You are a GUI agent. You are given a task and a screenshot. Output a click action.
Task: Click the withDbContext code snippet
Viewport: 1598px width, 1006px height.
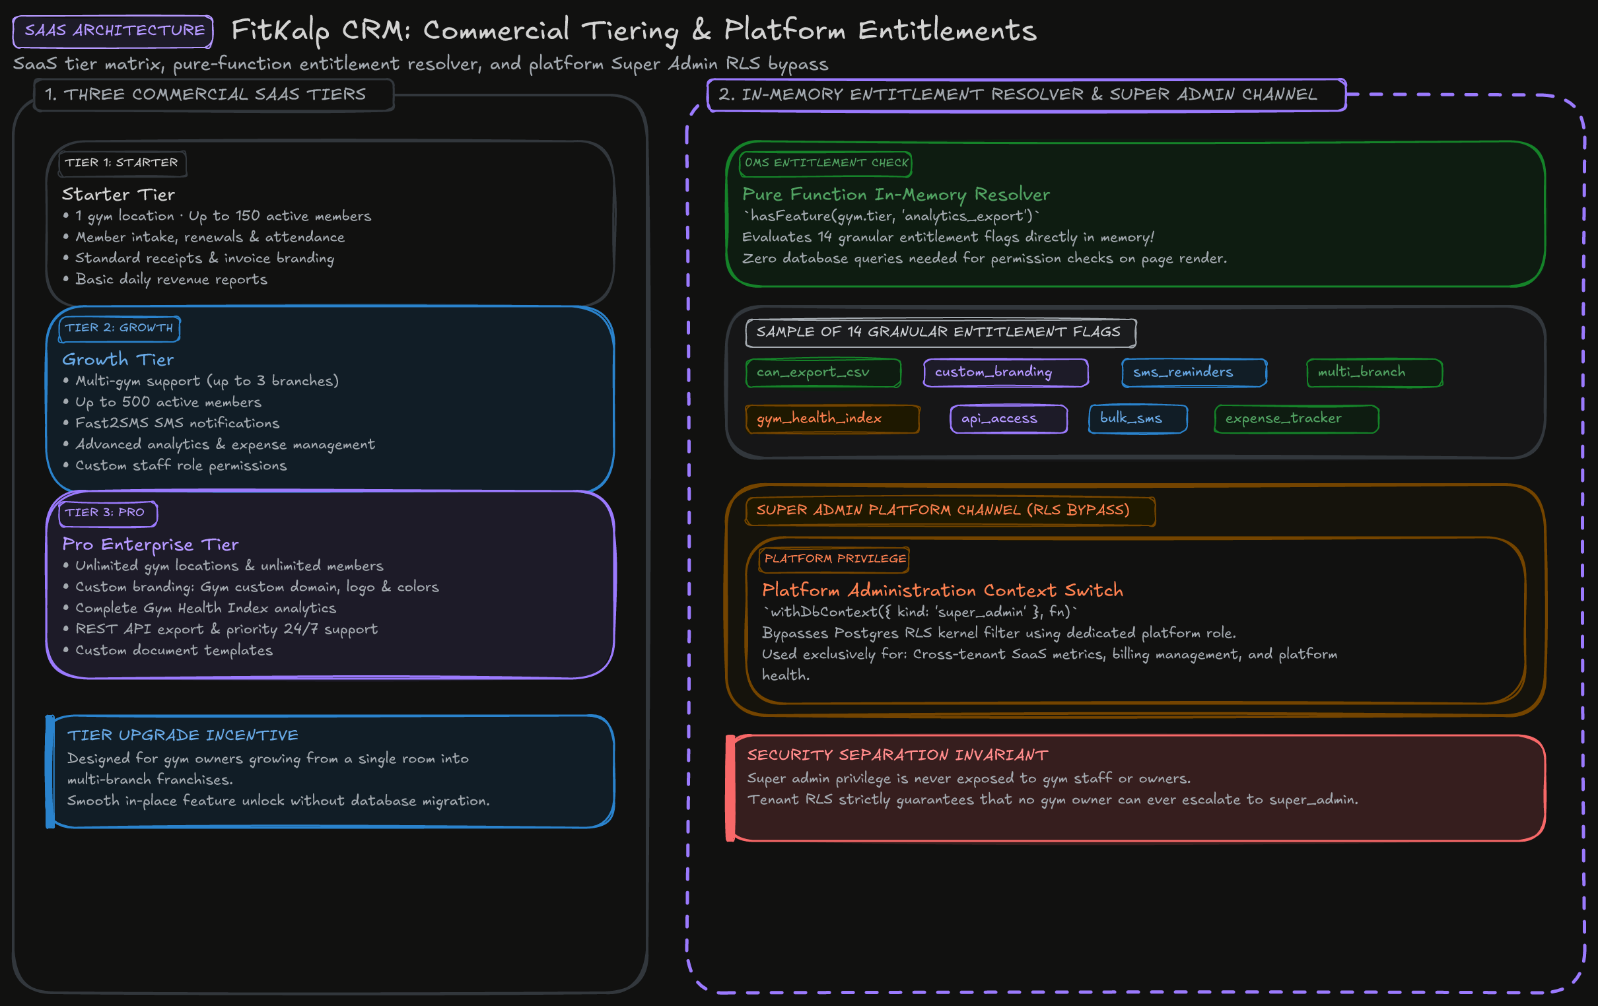coord(921,612)
